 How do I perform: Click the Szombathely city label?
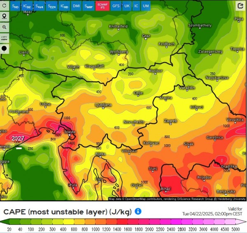coord(200,25)
